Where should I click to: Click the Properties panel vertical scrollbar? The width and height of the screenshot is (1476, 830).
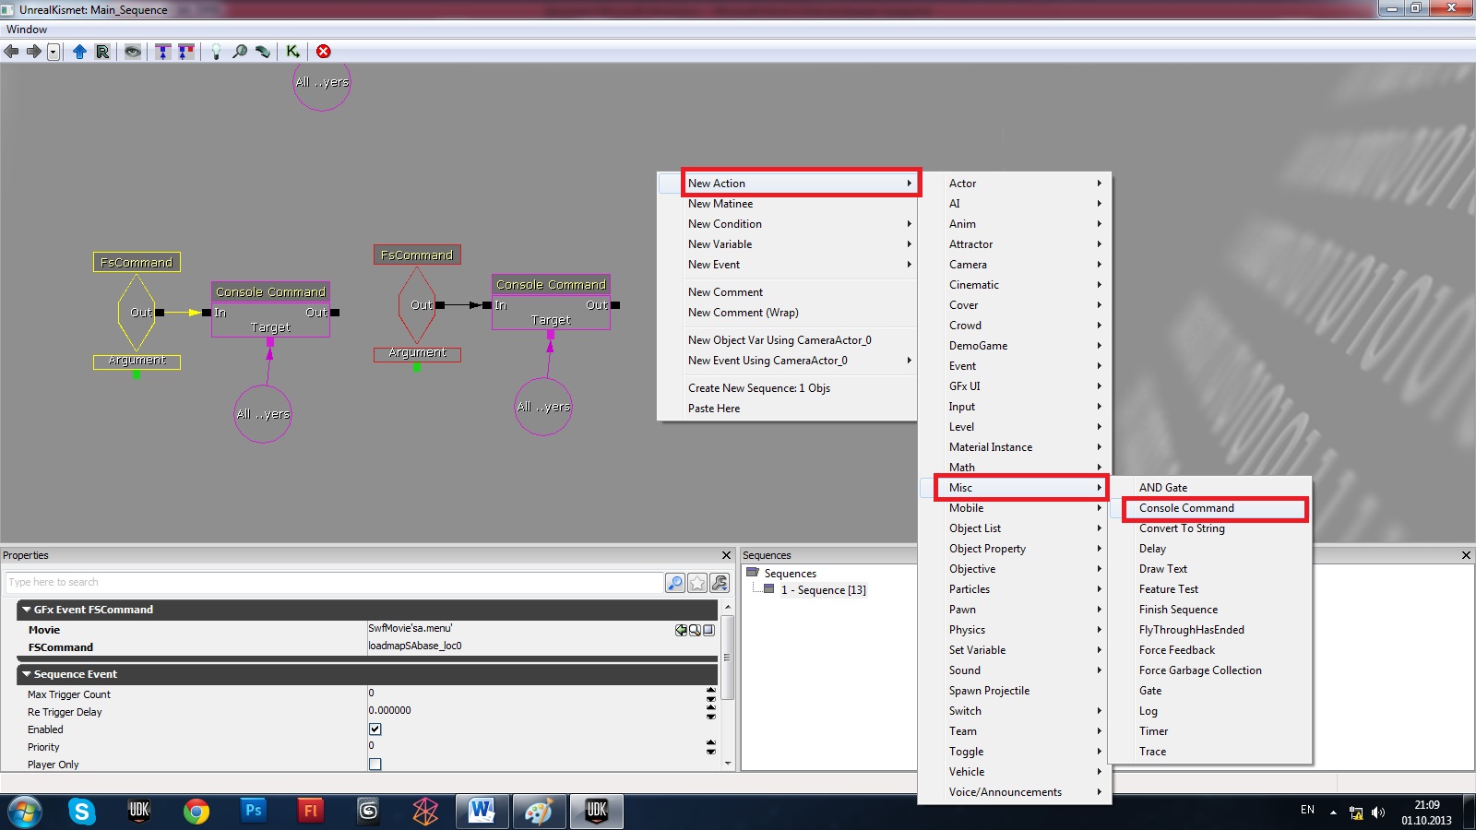[728, 686]
